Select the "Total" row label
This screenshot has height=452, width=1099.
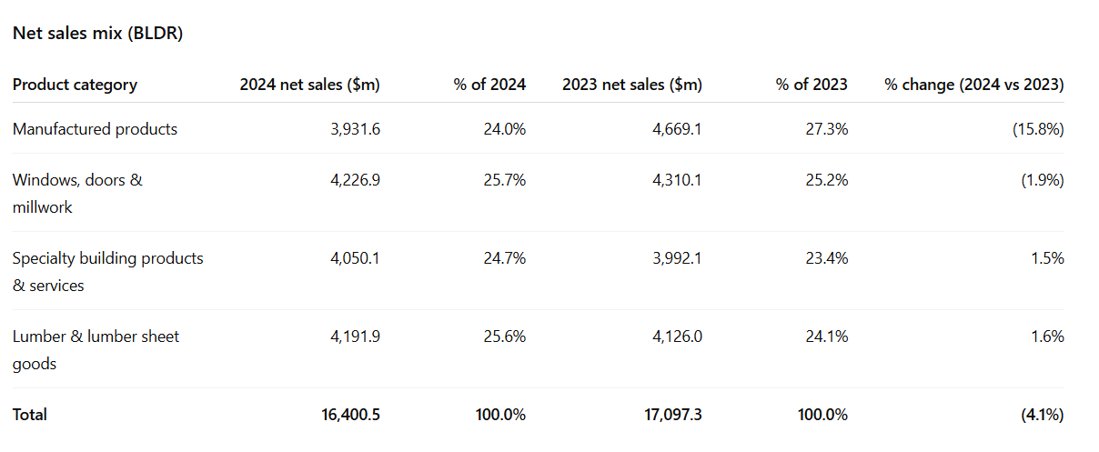pos(30,415)
